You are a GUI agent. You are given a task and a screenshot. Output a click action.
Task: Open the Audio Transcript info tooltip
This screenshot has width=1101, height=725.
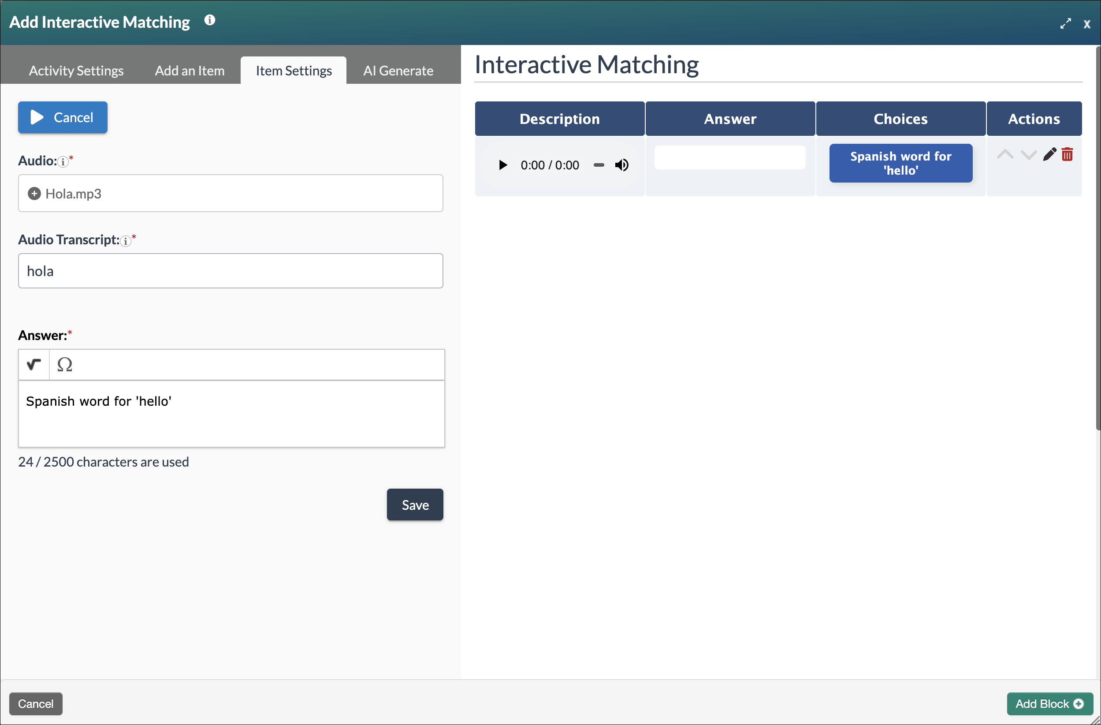(126, 241)
